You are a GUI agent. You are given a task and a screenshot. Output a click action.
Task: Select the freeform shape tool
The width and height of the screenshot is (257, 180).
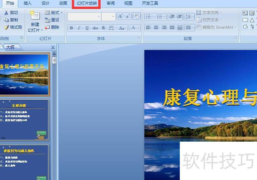(245, 26)
